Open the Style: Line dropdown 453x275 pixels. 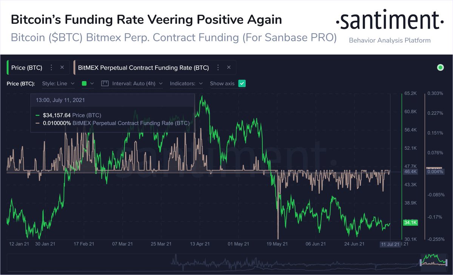click(x=58, y=83)
